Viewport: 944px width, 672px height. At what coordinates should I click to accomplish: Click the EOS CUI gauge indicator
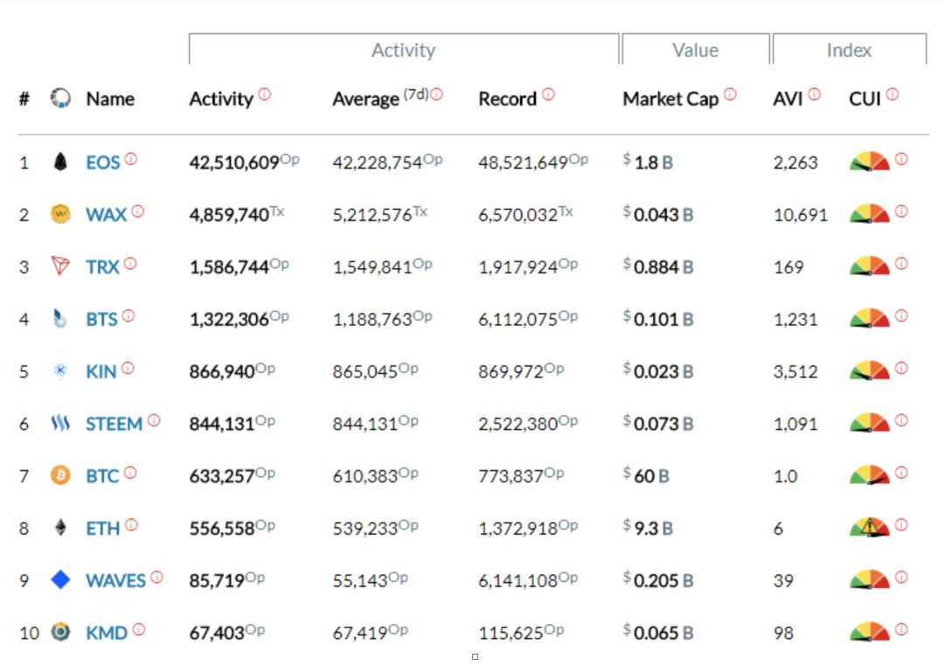869,162
